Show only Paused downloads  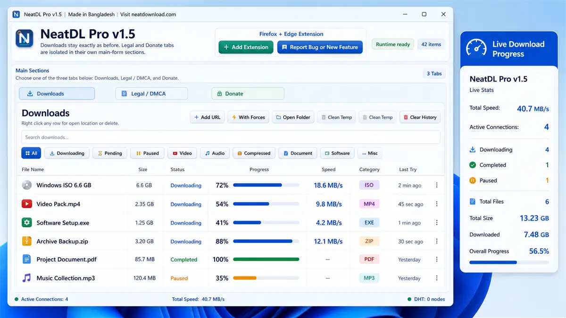[x=147, y=153]
